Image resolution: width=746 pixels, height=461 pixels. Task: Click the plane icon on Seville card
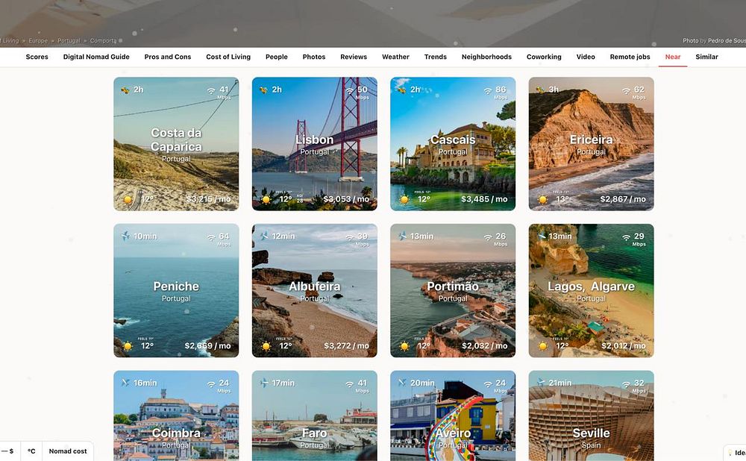(540, 383)
